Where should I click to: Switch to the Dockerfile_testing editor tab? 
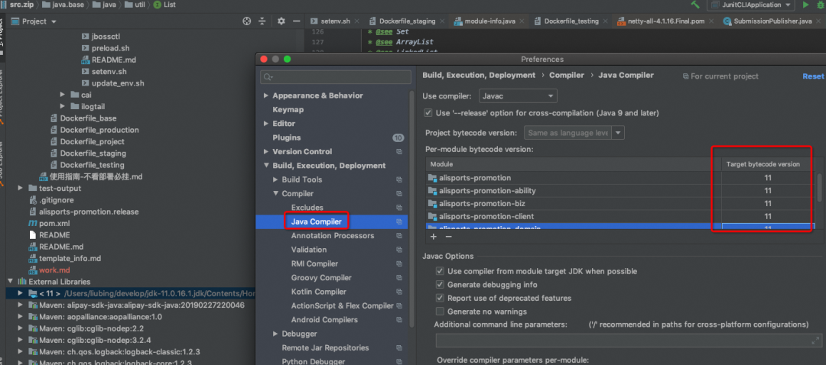(571, 21)
